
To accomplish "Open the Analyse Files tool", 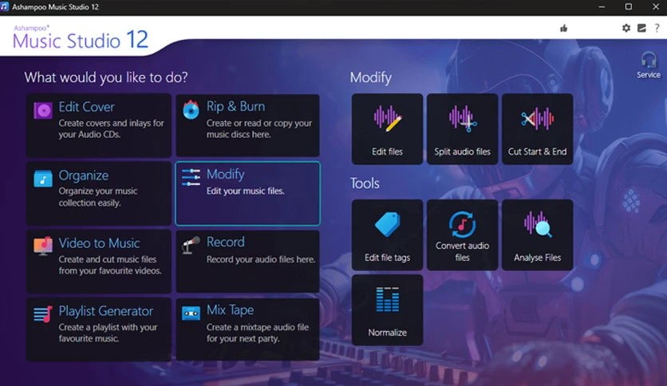I will click(x=537, y=234).
